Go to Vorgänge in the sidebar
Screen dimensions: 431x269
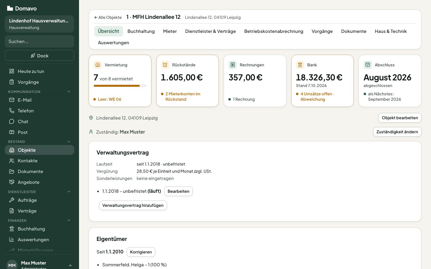[40, 82]
